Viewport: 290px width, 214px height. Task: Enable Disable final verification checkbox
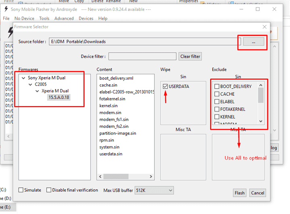pyautogui.click(x=49, y=190)
